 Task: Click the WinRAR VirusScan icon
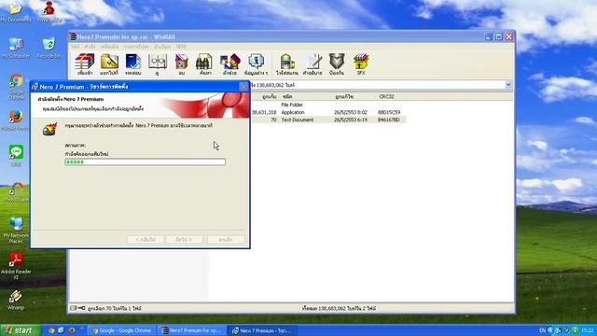[287, 63]
